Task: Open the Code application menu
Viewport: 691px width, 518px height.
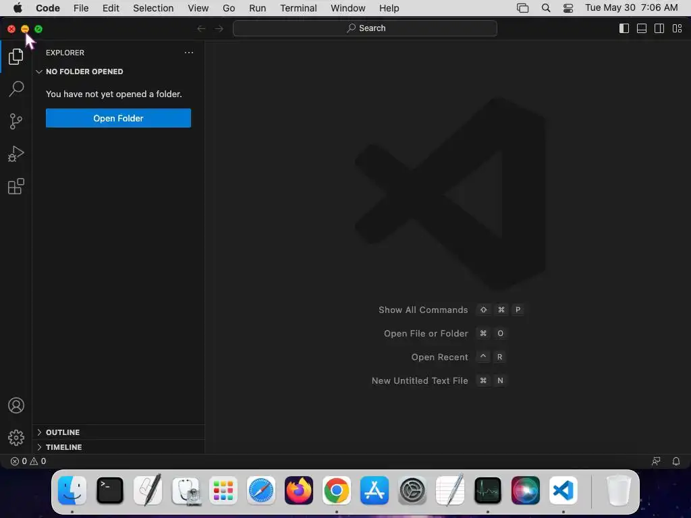Action: [48, 8]
